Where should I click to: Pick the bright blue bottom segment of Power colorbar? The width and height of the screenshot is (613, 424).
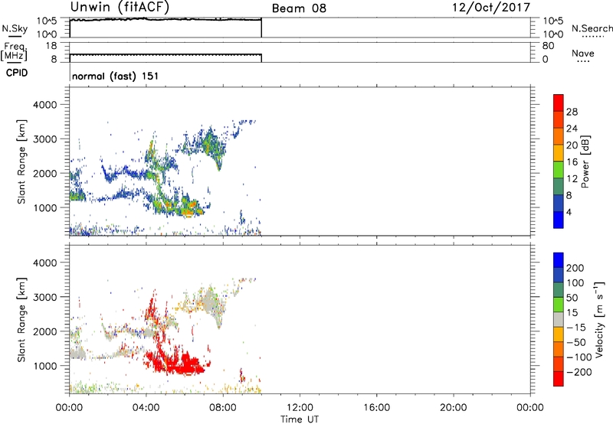pos(559,220)
